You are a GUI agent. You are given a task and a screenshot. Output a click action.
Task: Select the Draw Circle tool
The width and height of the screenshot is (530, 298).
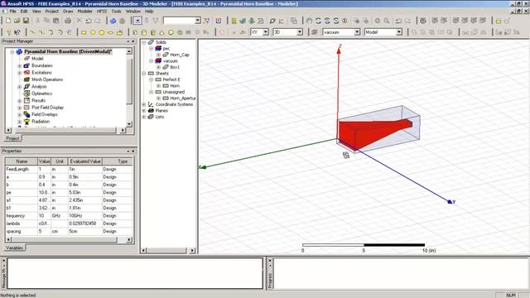coord(93,32)
